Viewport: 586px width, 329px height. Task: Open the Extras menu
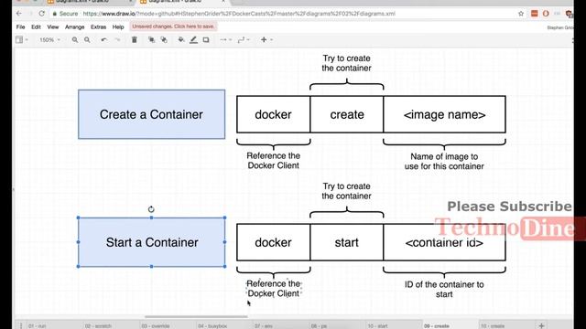pyautogui.click(x=98, y=27)
